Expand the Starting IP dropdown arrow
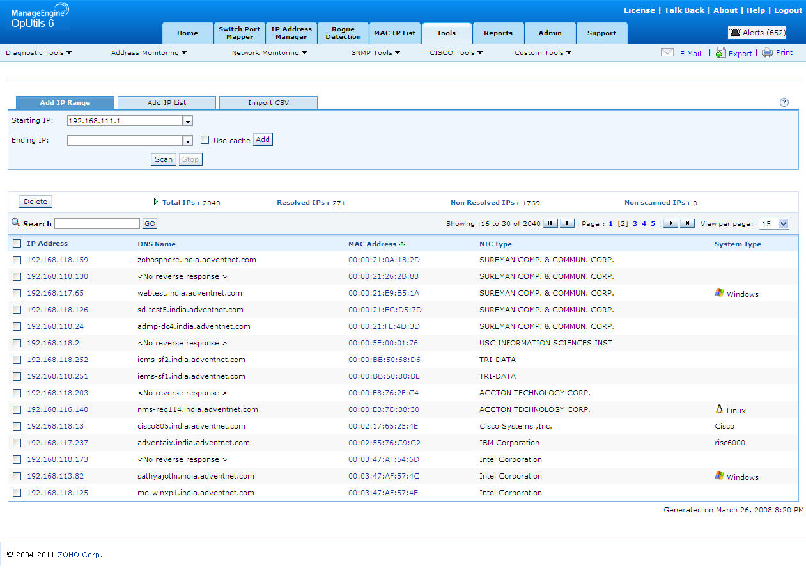 pyautogui.click(x=187, y=121)
